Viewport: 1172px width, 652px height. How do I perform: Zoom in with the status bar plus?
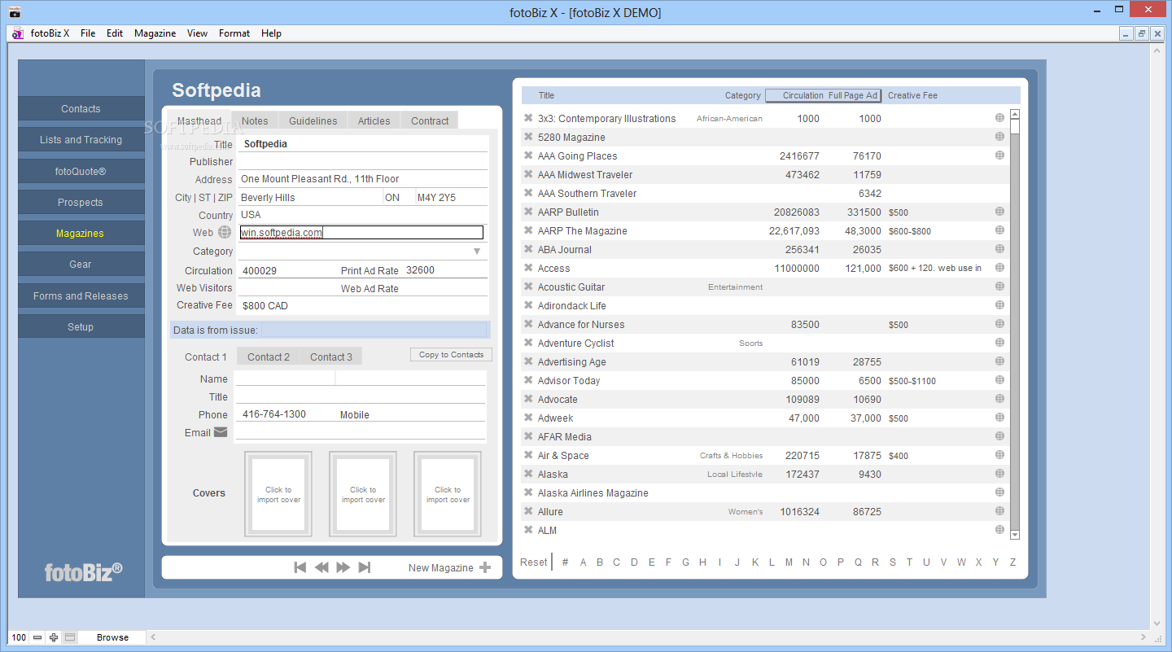pyautogui.click(x=54, y=637)
